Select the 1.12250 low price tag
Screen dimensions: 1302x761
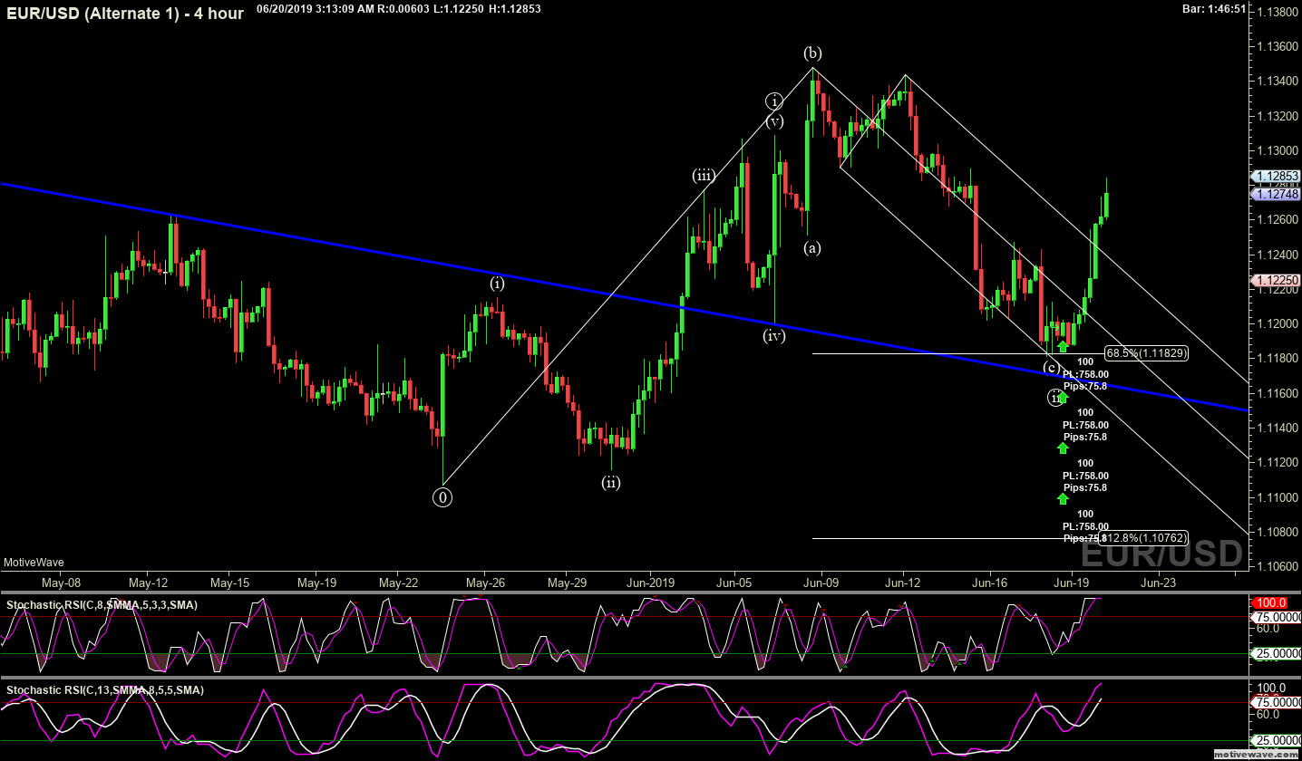click(x=1277, y=281)
